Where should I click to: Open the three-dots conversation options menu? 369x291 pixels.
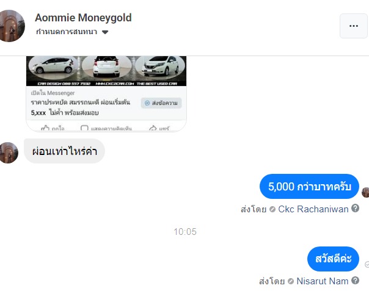[354, 26]
